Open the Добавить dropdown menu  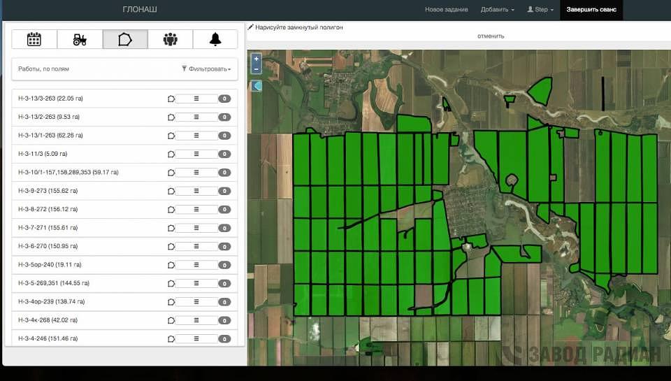(497, 10)
